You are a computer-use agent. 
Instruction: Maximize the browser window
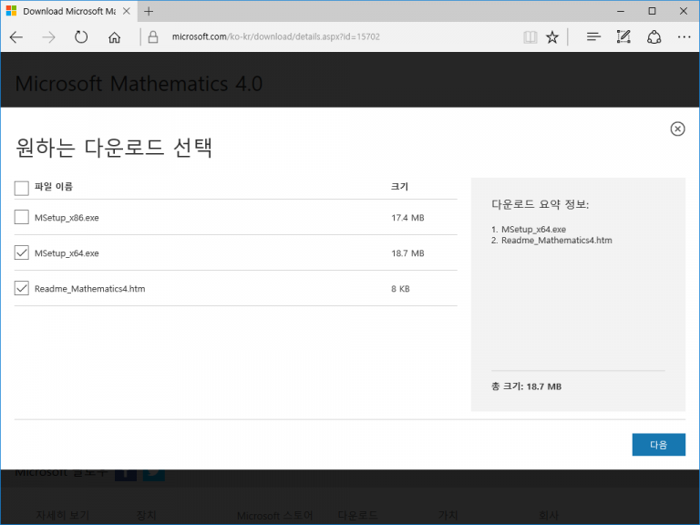click(x=652, y=11)
